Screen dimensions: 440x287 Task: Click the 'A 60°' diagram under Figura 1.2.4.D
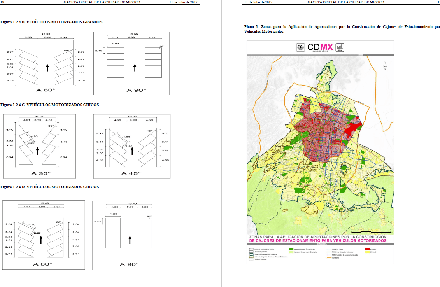pyautogui.click(x=44, y=235)
